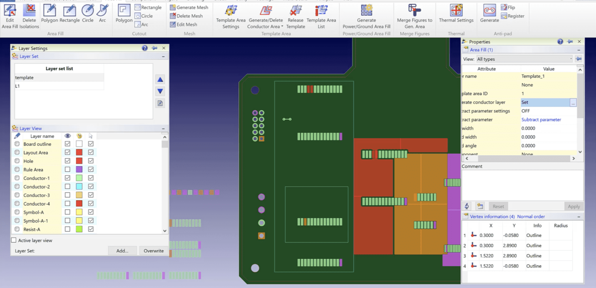
Task: Choose Cutout Arc option
Action: pyautogui.click(x=141, y=24)
